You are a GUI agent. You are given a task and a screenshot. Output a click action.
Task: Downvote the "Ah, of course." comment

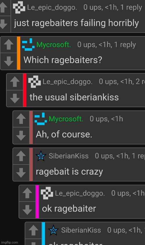pyautogui.click(x=21, y=135)
